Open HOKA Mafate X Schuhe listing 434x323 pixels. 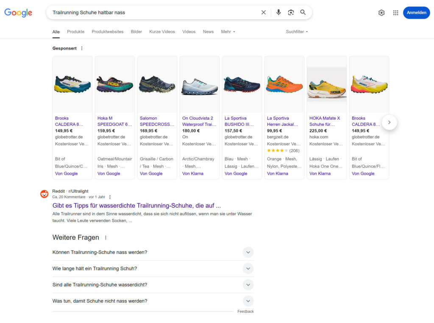click(x=325, y=121)
